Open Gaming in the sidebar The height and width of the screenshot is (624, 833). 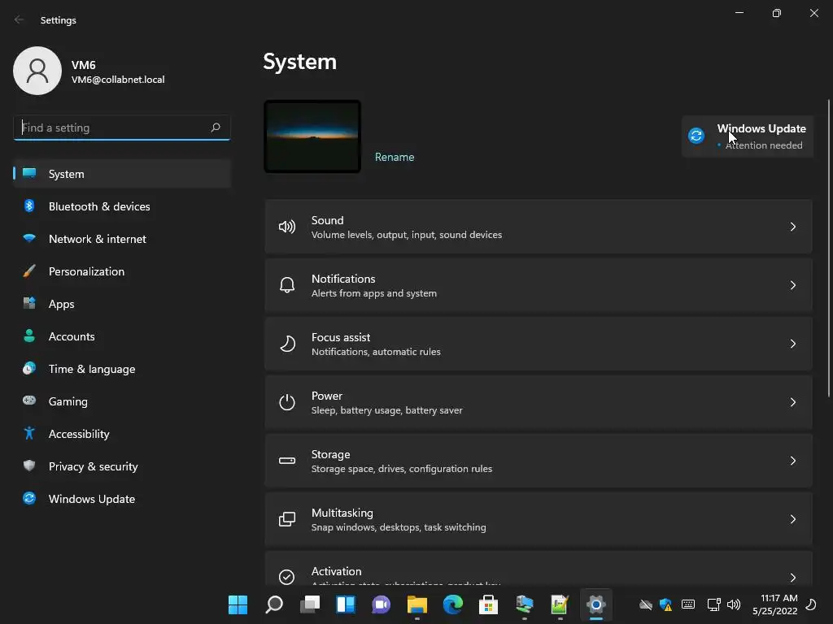pos(122,401)
